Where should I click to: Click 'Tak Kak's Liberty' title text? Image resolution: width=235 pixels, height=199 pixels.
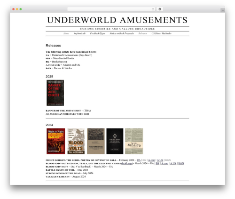tap(58, 177)
